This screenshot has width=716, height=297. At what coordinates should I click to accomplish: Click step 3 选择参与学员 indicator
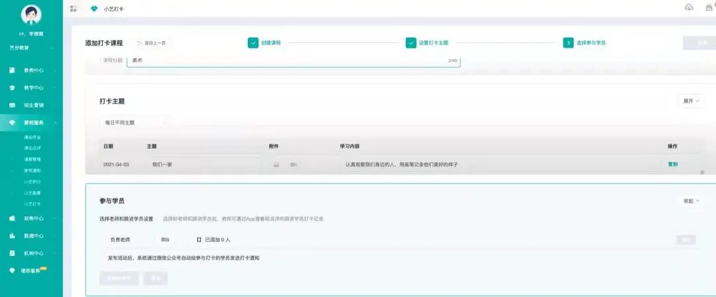568,42
